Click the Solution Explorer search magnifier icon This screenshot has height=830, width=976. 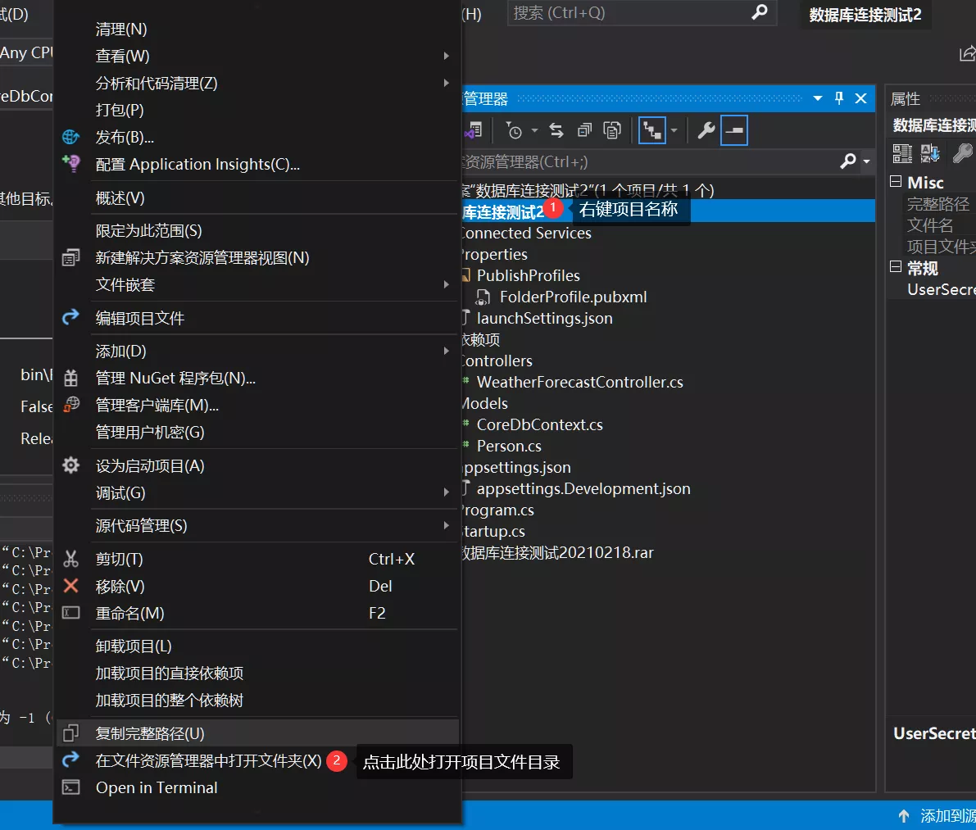(x=848, y=161)
